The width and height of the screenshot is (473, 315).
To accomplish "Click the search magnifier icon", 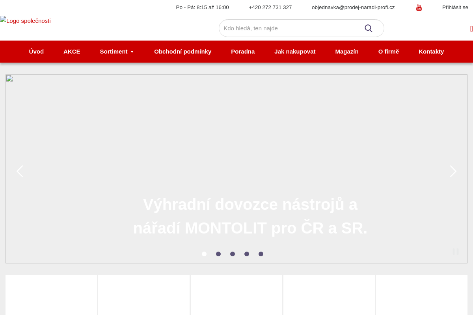I will pyautogui.click(x=368, y=28).
